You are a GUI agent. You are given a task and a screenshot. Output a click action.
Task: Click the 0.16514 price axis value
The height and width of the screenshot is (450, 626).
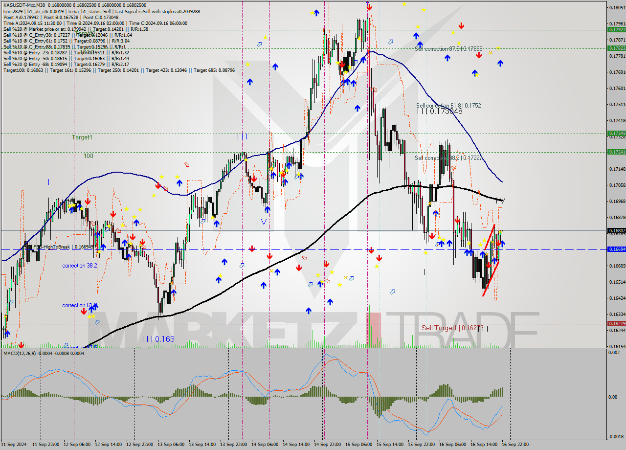[617, 282]
